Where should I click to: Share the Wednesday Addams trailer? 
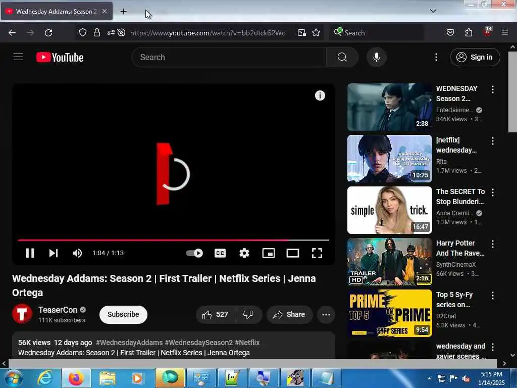289,314
